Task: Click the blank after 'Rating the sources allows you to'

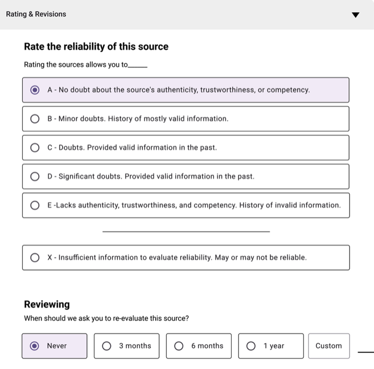Action: pyautogui.click(x=138, y=65)
